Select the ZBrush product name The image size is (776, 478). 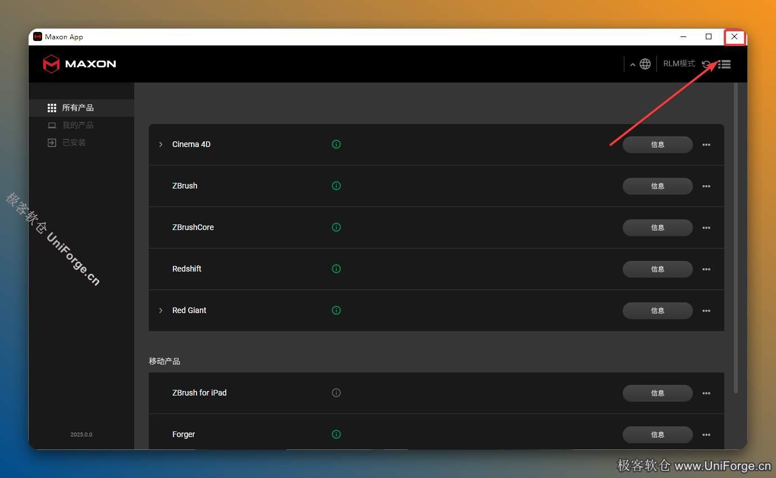click(185, 186)
